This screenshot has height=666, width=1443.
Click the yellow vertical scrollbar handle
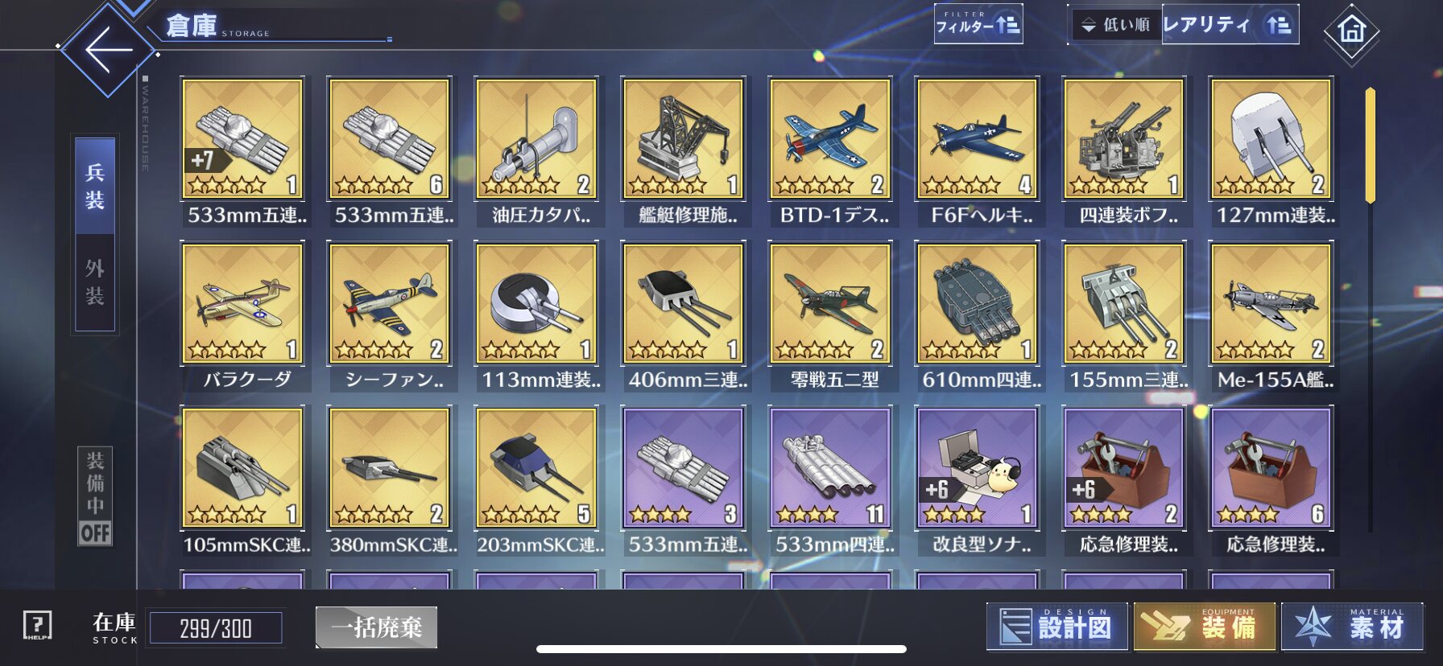tap(1370, 146)
